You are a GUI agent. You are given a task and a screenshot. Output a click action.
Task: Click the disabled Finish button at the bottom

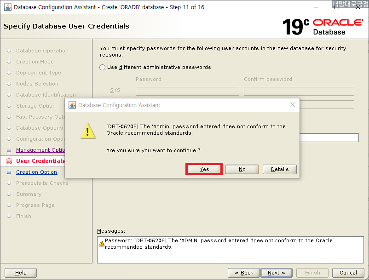[x=312, y=273]
